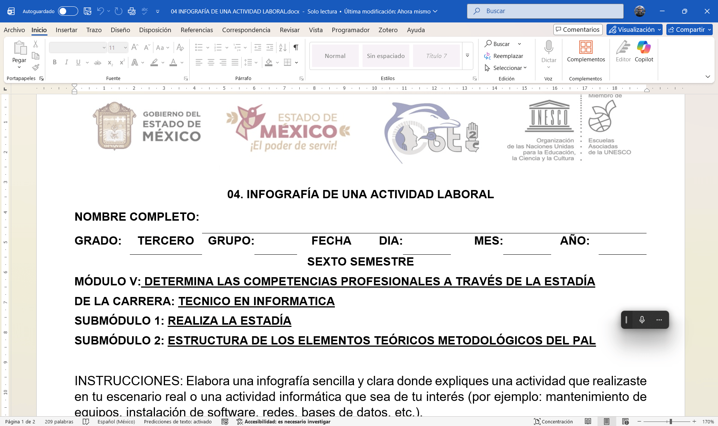Open the font size dropdown

click(125, 47)
